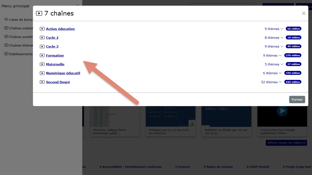The width and height of the screenshot is (312, 175).
Task: Click the Chaînes thématiques sidebar icon
Action: pos(6,45)
